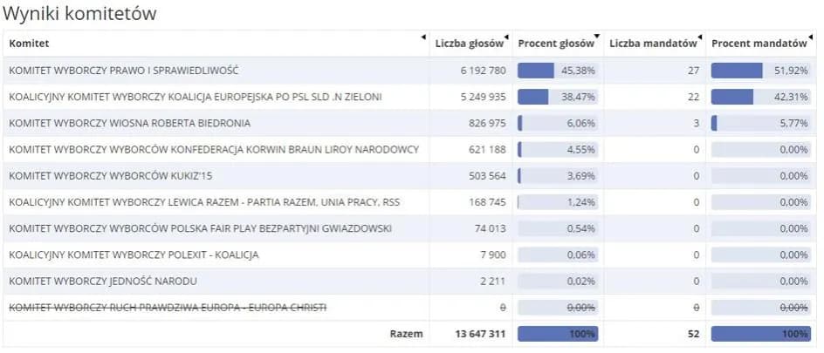The image size is (824, 353).
Task: Select the Kukiz'15 committee name
Action: click(x=111, y=176)
